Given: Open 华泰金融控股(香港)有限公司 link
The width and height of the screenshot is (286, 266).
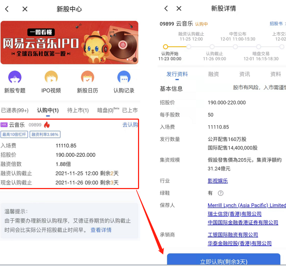Looking at the screenshot, I should [x=240, y=244].
